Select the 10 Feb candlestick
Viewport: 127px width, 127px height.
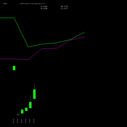pos(26,109)
